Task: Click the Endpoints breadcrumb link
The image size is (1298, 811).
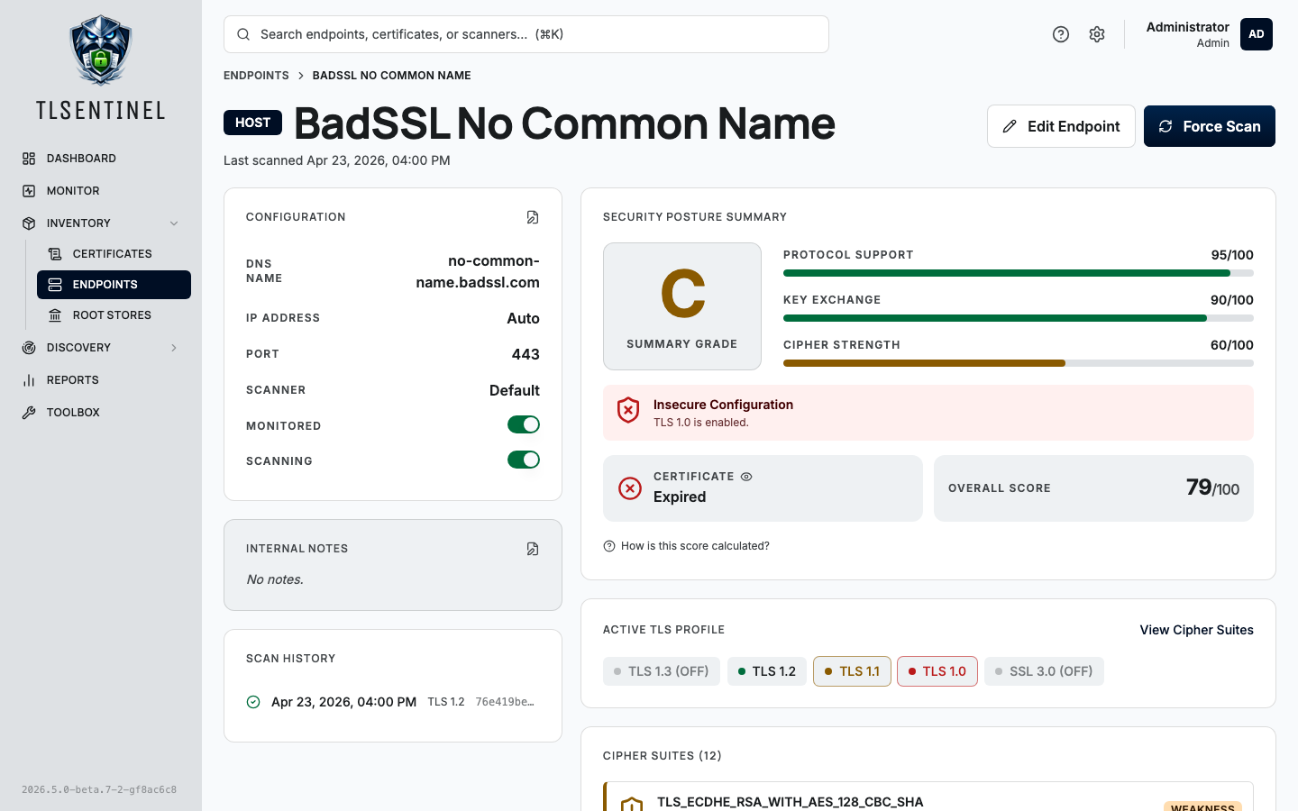Action: coord(256,76)
